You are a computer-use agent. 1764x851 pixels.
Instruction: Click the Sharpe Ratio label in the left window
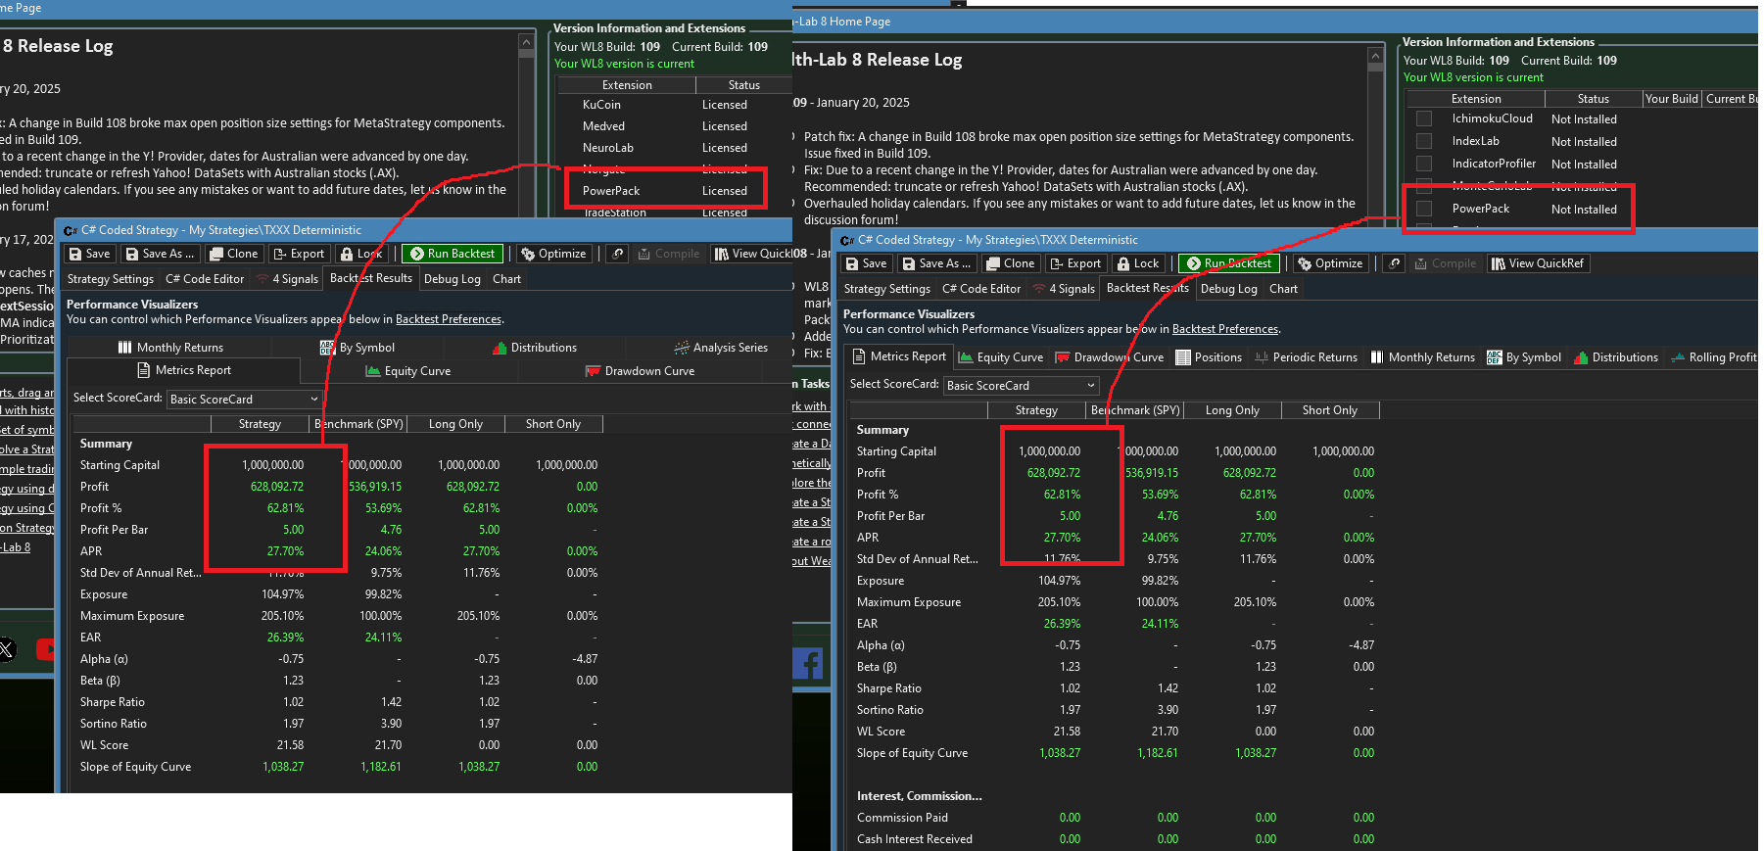click(x=113, y=702)
